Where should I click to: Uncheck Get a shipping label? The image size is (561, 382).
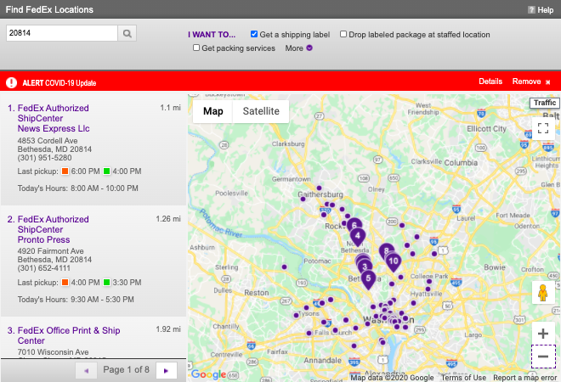click(x=254, y=34)
